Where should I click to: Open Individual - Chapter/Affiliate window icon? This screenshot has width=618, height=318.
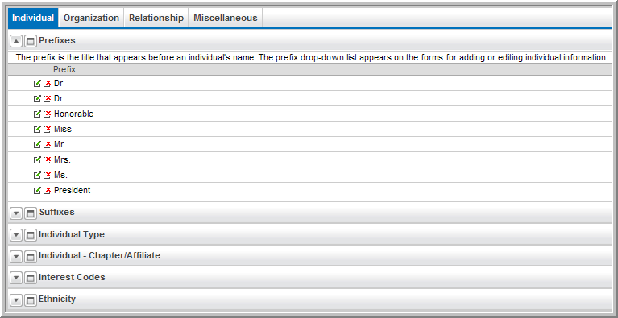point(30,257)
